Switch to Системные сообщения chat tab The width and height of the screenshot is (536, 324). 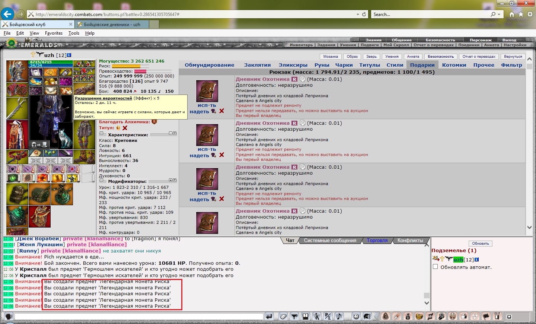tap(330, 241)
